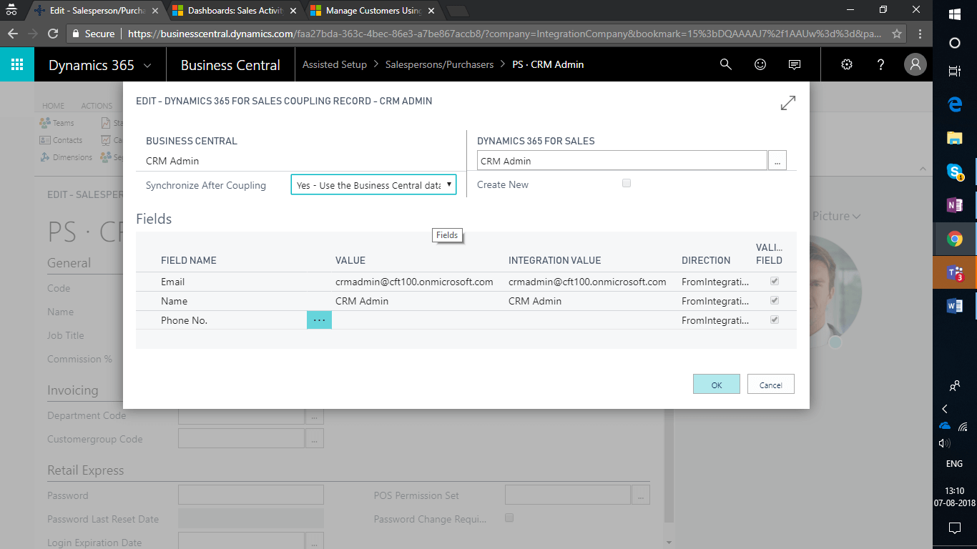Open the feedback smiley icon

point(760,64)
